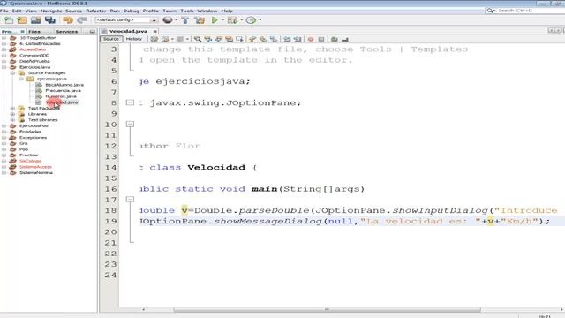This screenshot has width=565, height=318.
Task: Toggle Rectangular Selection in editor toolbar
Action: pos(239,39)
